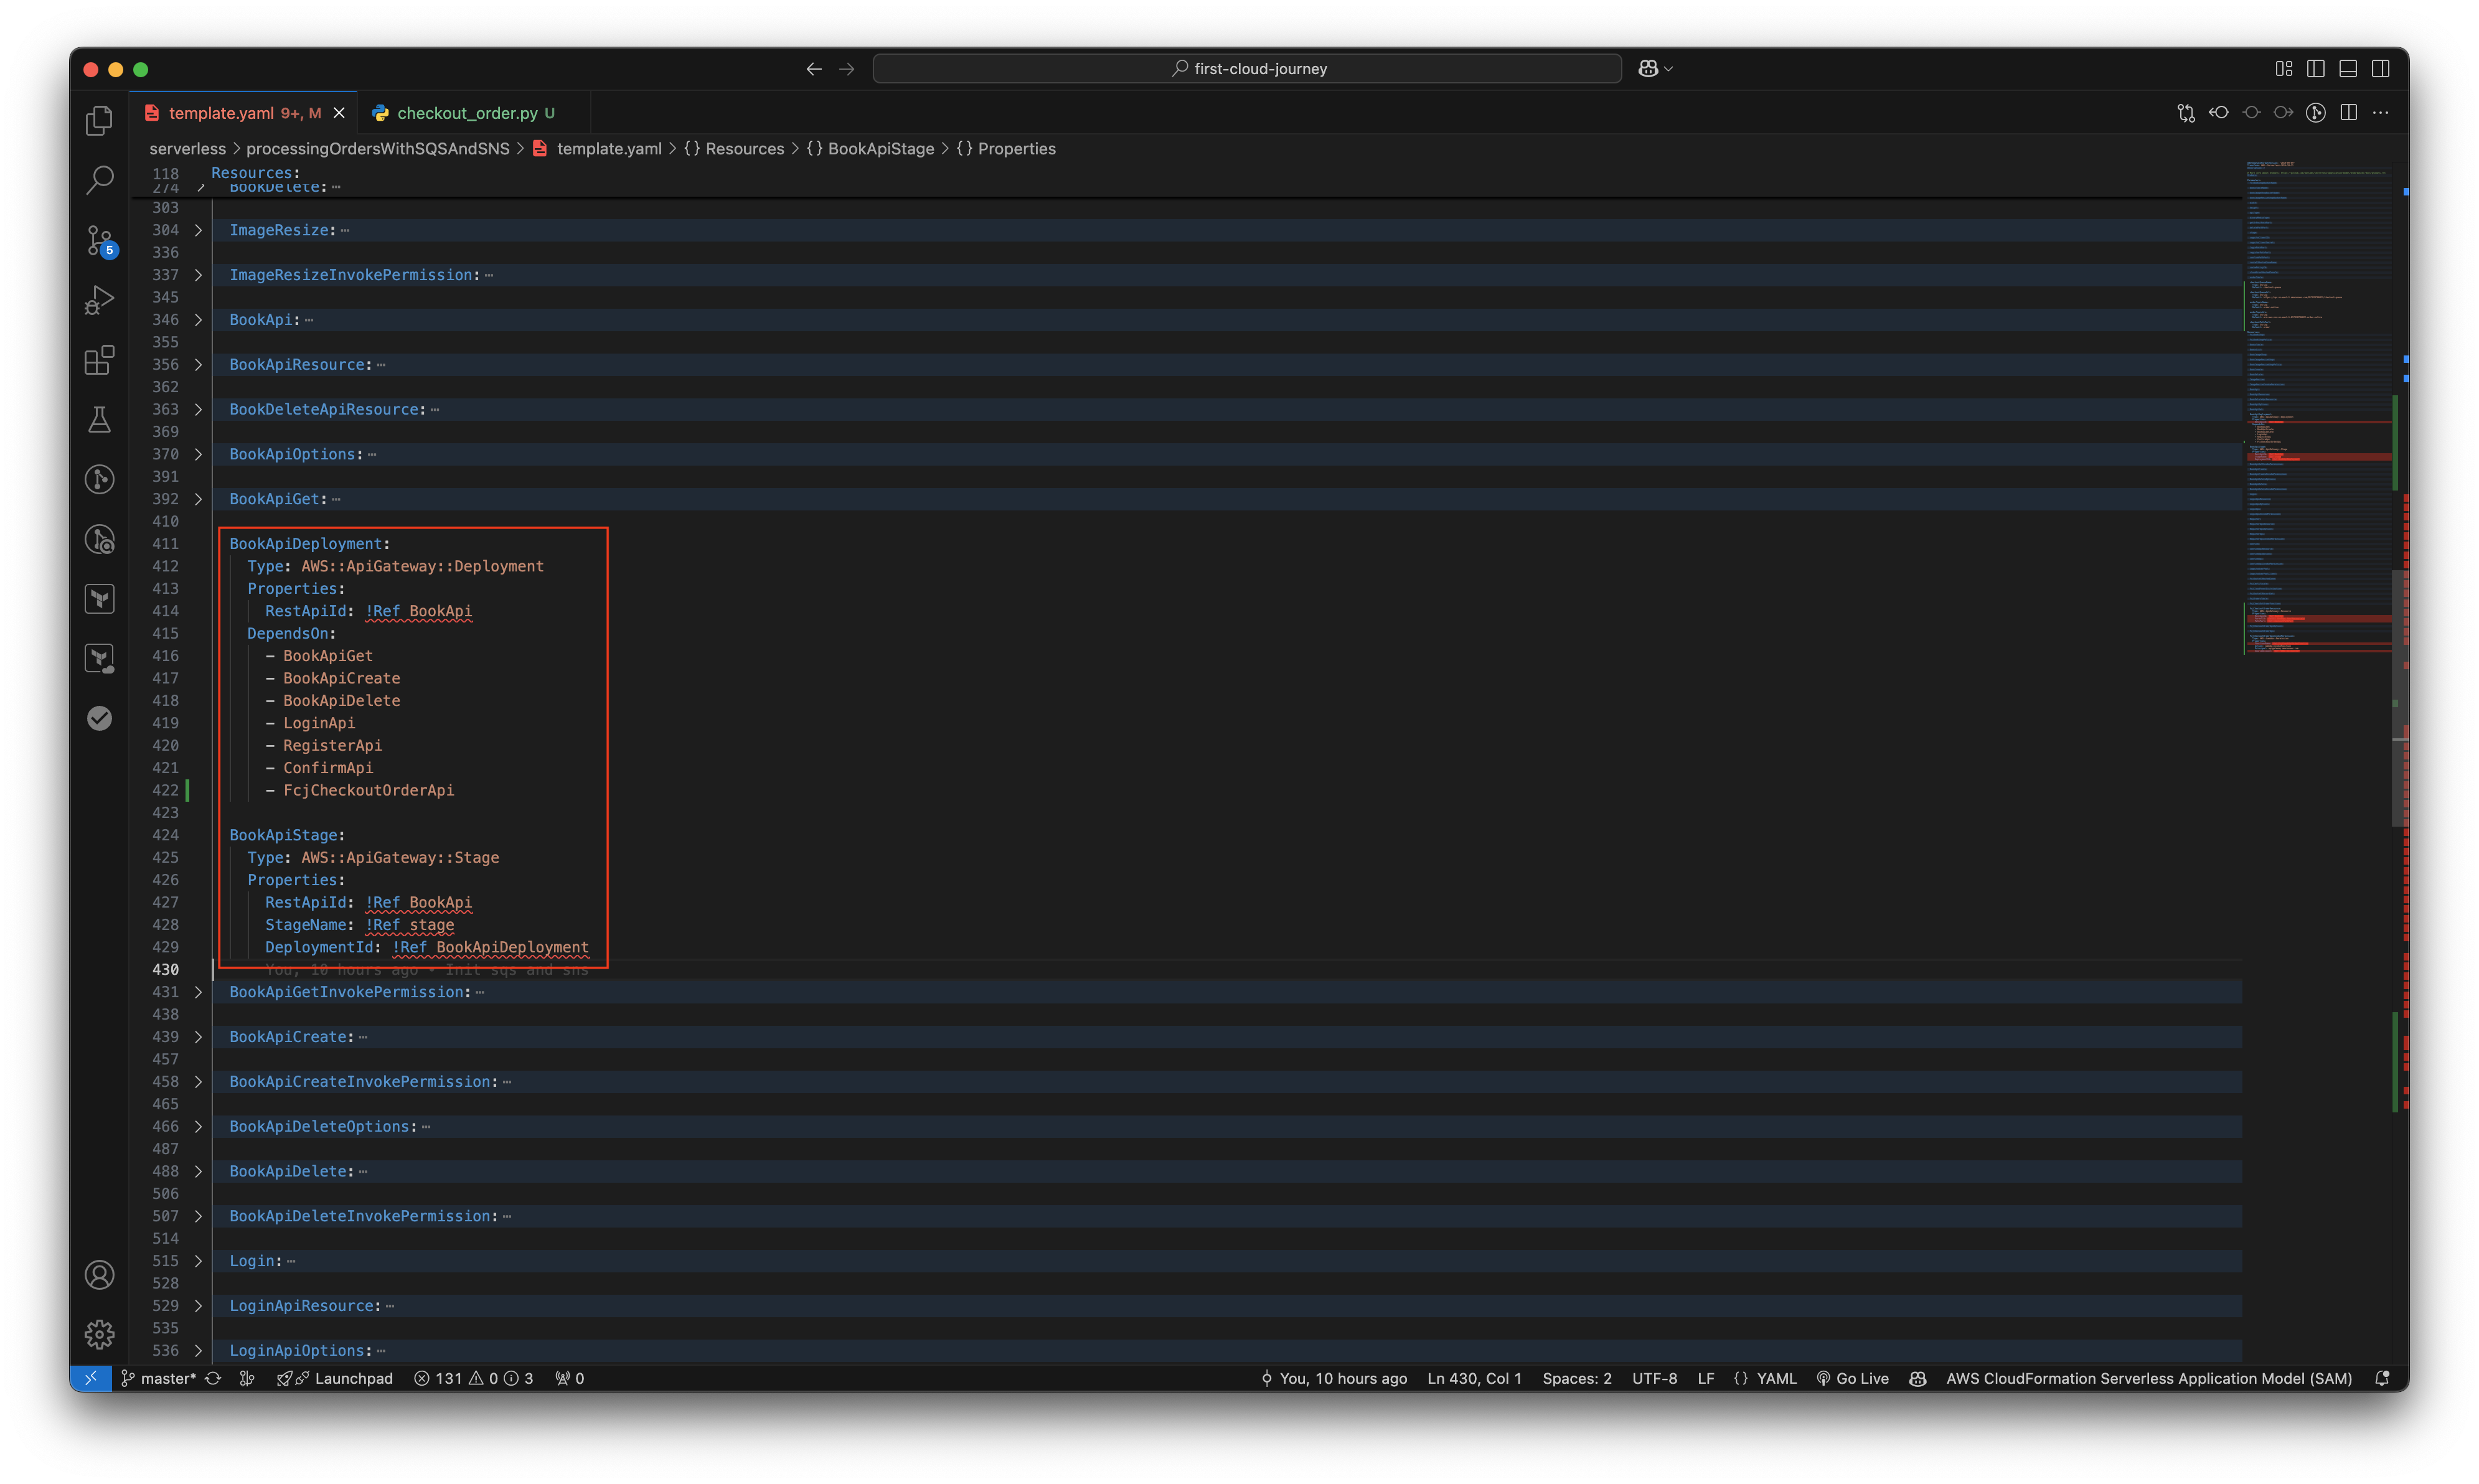
Task: Click the FcjCheckoutOrderApi line text
Action: click(x=368, y=790)
